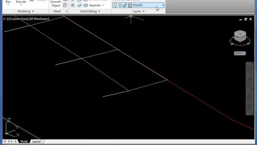Screen dimensions: 257x145
Task: Minimize the drawing viewport window
Action: (241, 19)
